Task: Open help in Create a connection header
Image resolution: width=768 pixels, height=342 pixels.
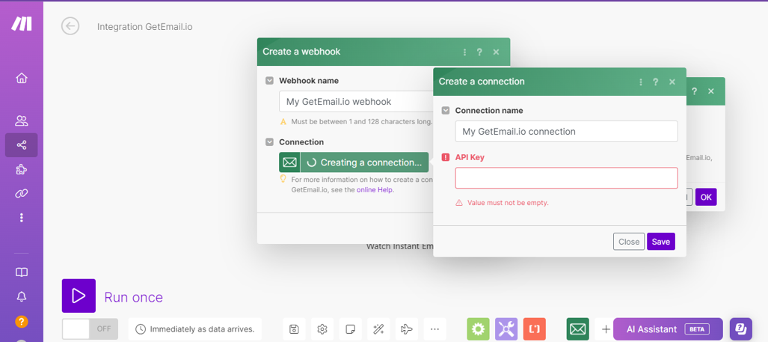Action: [x=656, y=82]
